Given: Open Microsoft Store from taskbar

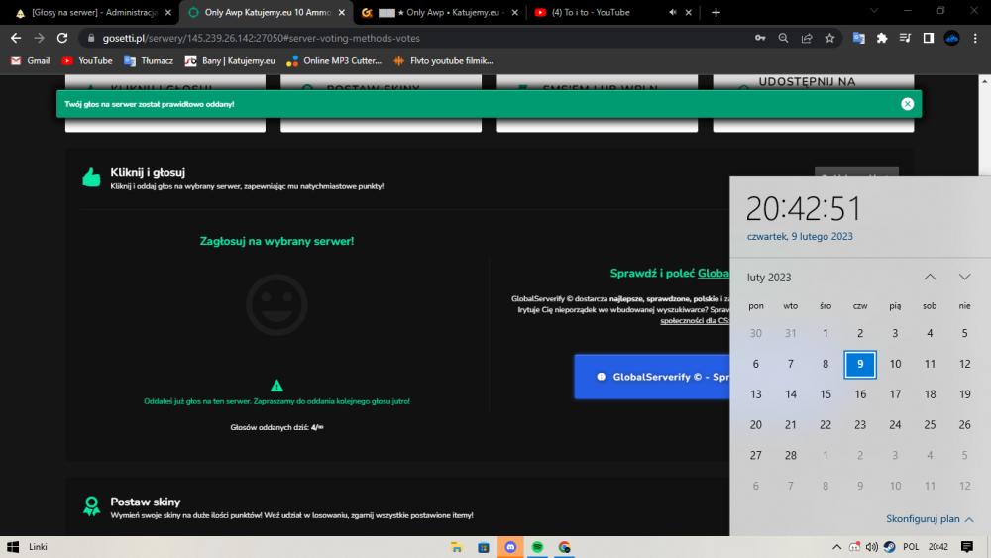Looking at the screenshot, I should 484,547.
